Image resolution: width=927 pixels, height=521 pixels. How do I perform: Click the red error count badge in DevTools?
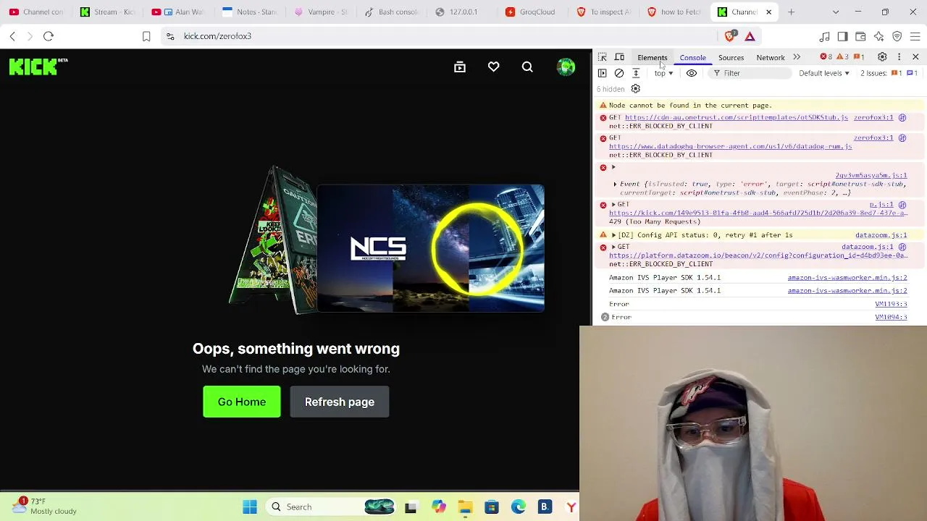coord(826,57)
